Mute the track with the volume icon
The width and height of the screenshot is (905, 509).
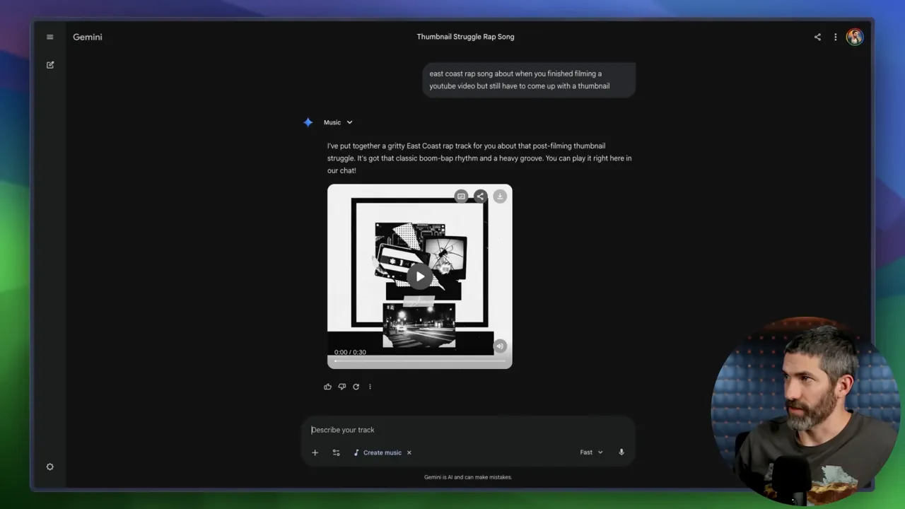500,346
